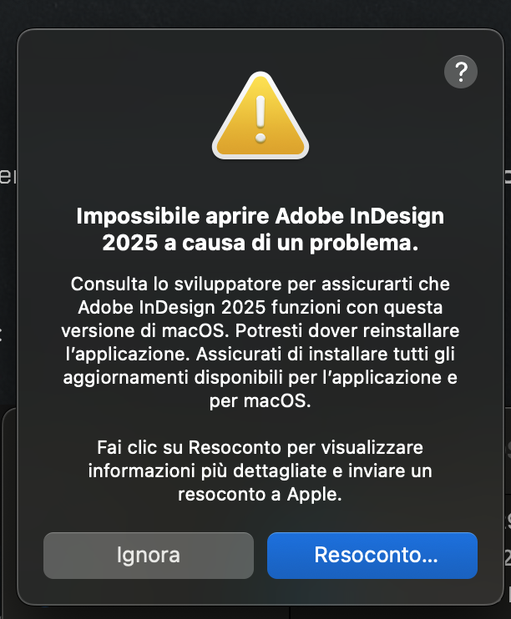Click the text line "Consulta lo sviluppatore per assicurarti che"
The height and width of the screenshot is (619, 511).
[x=261, y=283]
